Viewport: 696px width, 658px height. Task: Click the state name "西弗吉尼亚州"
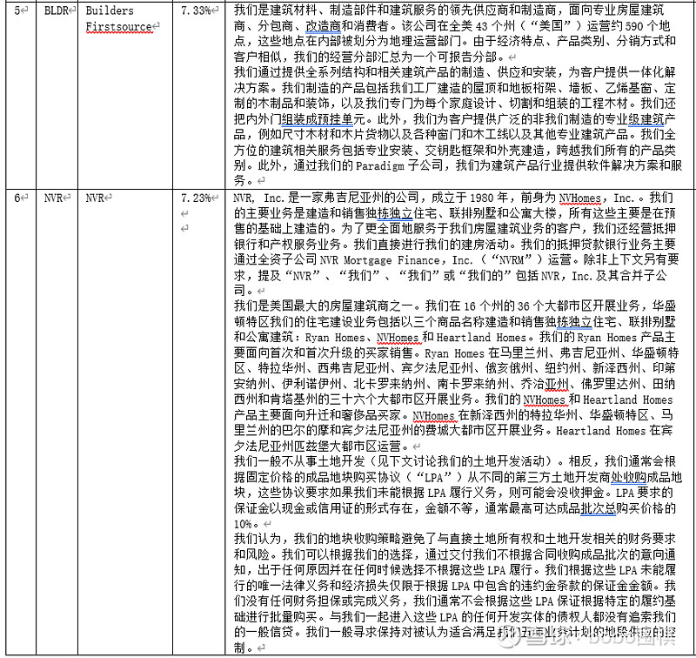tap(353, 368)
